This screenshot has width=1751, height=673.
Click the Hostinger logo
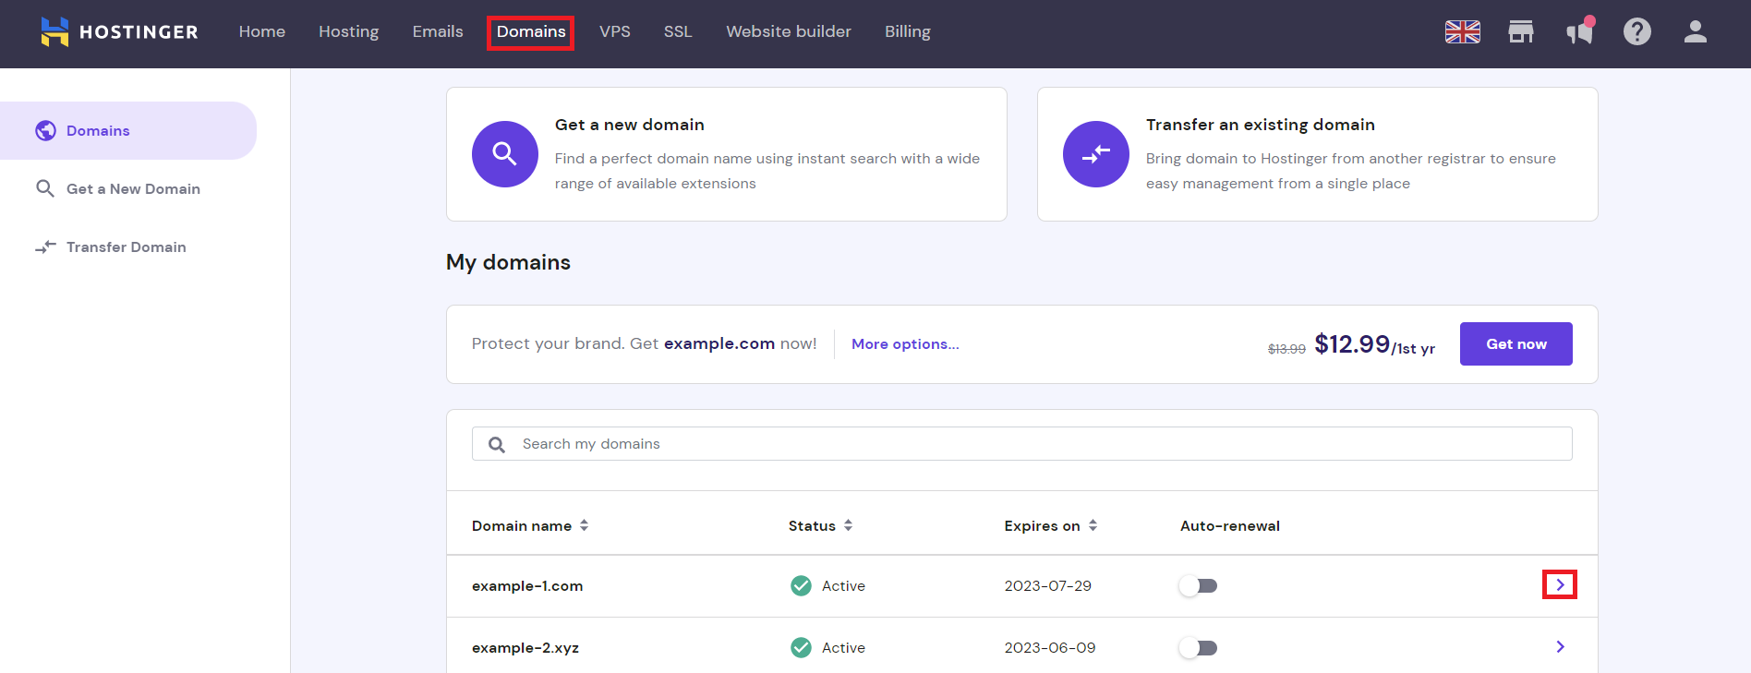coord(119,31)
